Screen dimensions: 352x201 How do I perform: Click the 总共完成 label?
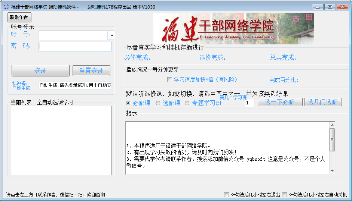(283, 58)
